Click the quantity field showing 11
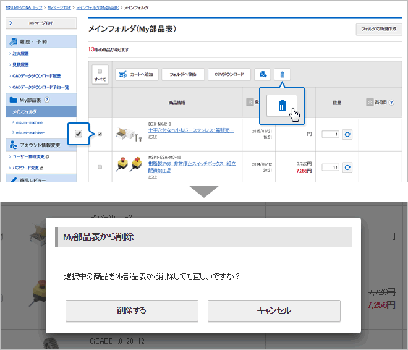Viewport: 408px width, 350px height. point(330,168)
